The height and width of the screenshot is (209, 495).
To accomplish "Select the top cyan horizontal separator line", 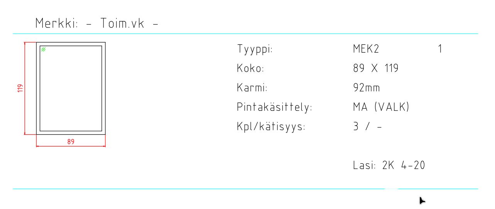I will [x=245, y=34].
